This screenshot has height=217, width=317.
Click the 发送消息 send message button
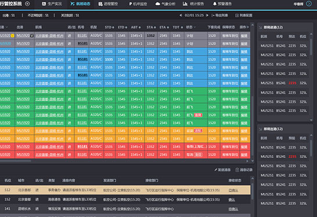point(222,170)
